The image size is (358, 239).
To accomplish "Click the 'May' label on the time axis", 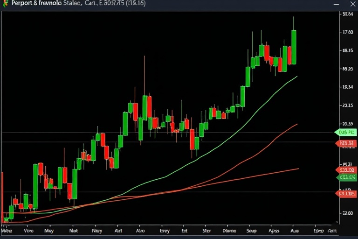I will [x=48, y=231].
